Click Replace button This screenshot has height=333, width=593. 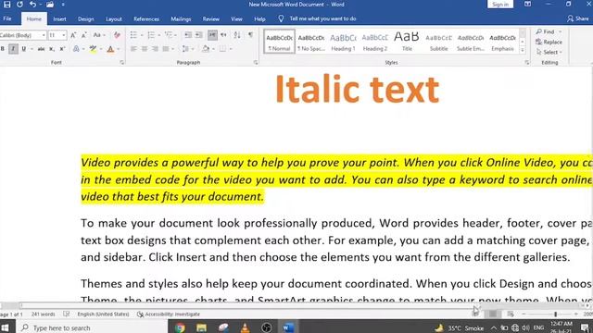(x=549, y=42)
